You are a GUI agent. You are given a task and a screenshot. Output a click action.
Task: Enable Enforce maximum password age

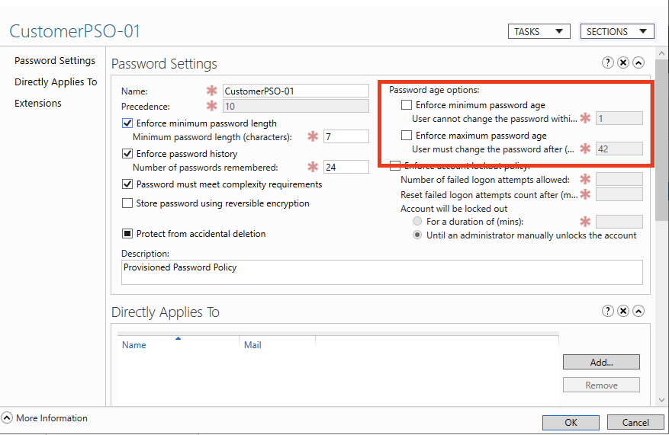click(407, 136)
